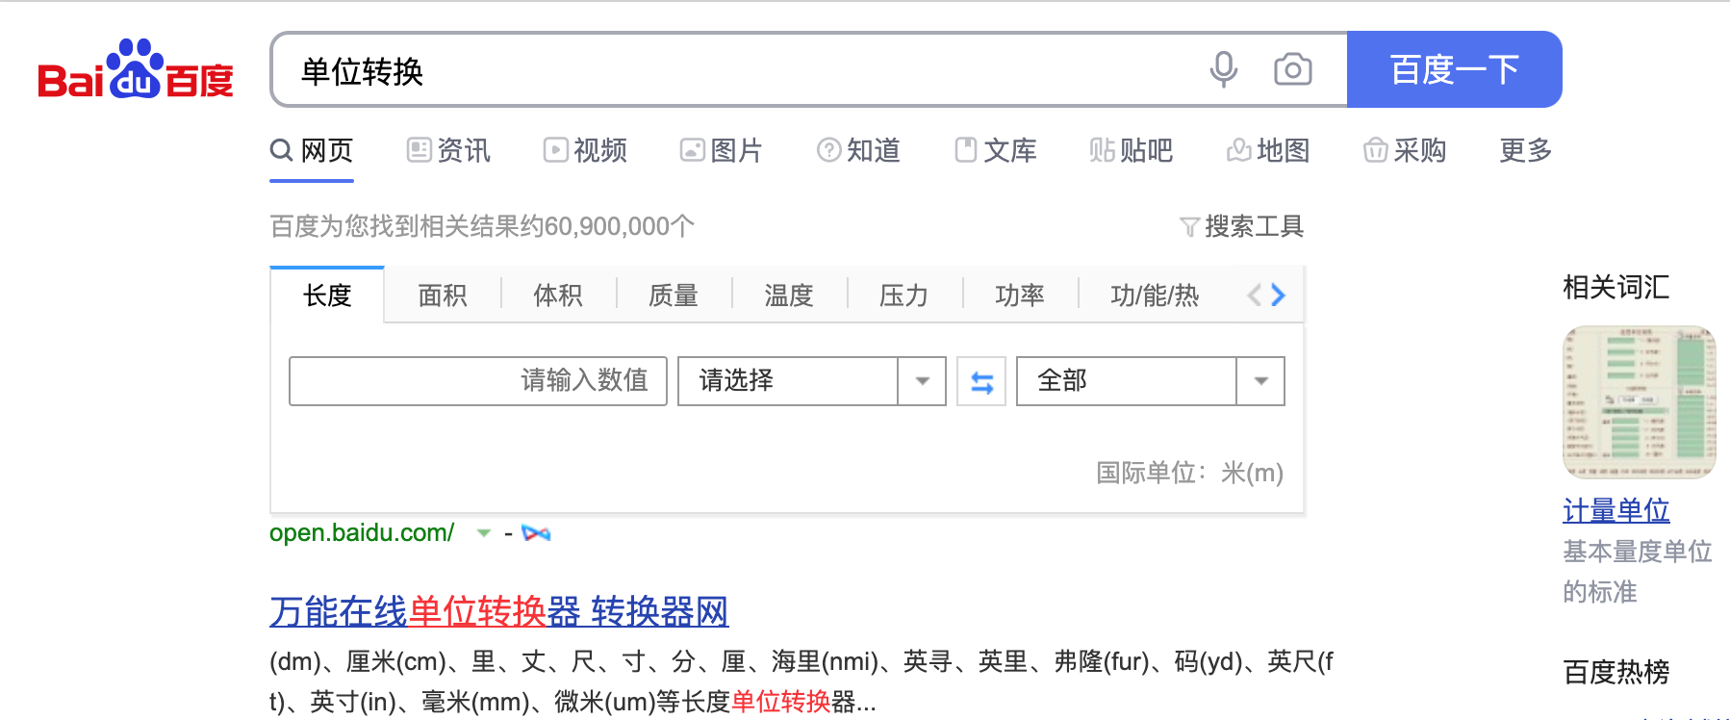
Task: Switch converter to 功/能/热
Action: coord(1155,295)
